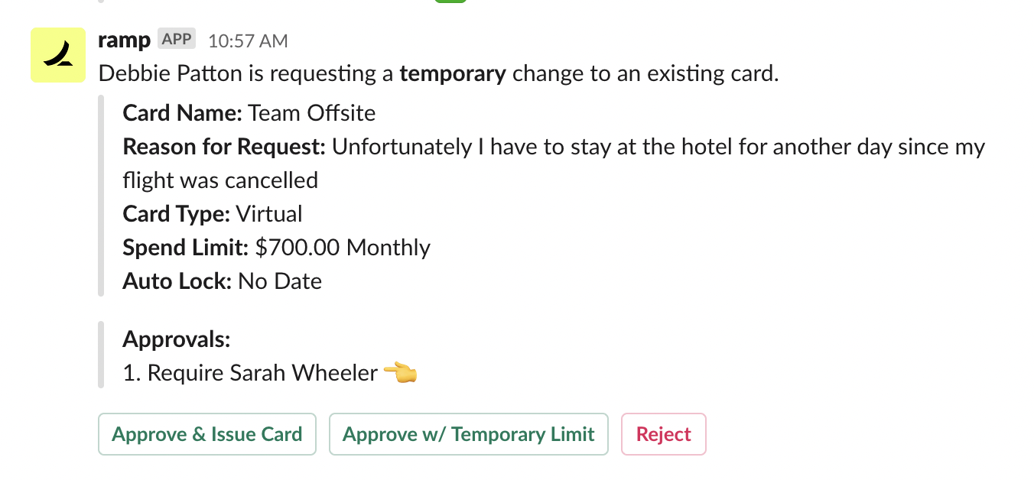Click the gray bar beside card details
This screenshot has width=1034, height=480.
101,196
